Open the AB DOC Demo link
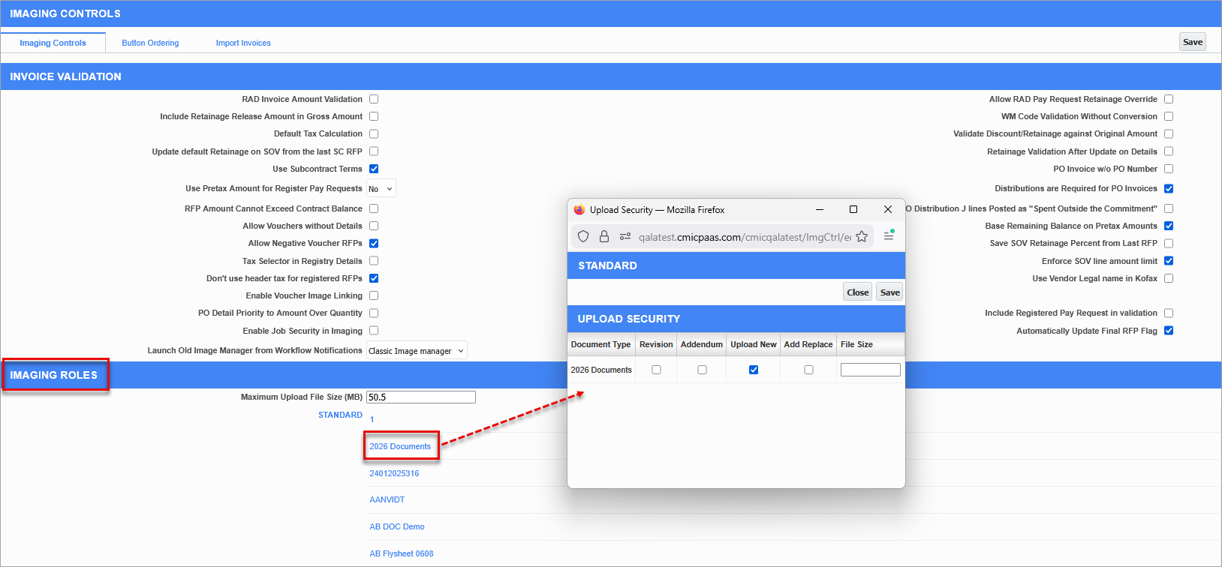1222x567 pixels. (x=397, y=526)
